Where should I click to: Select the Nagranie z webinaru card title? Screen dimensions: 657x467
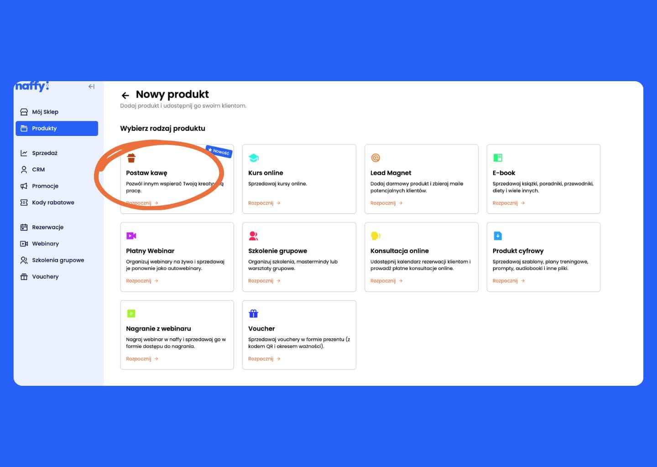[158, 329]
